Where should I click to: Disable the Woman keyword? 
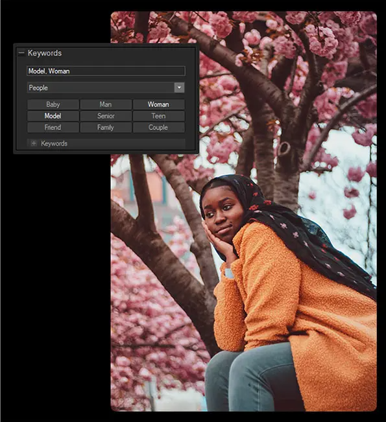coord(159,104)
